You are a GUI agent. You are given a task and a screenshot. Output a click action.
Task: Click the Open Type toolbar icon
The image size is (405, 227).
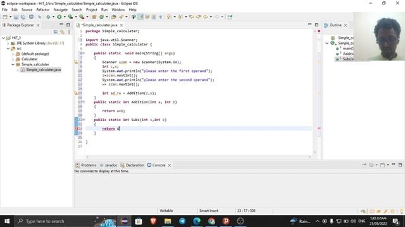114,17
